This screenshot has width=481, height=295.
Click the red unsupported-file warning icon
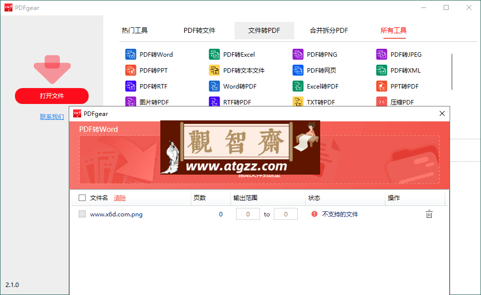pyautogui.click(x=314, y=214)
